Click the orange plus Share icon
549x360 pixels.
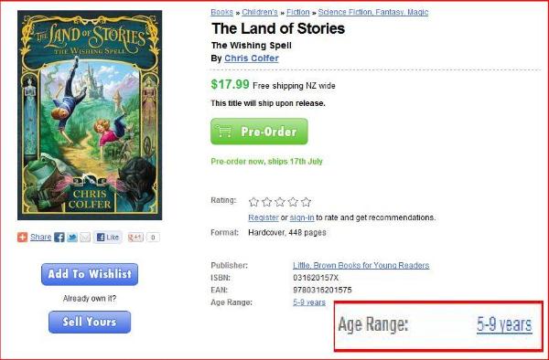pyautogui.click(x=22, y=238)
